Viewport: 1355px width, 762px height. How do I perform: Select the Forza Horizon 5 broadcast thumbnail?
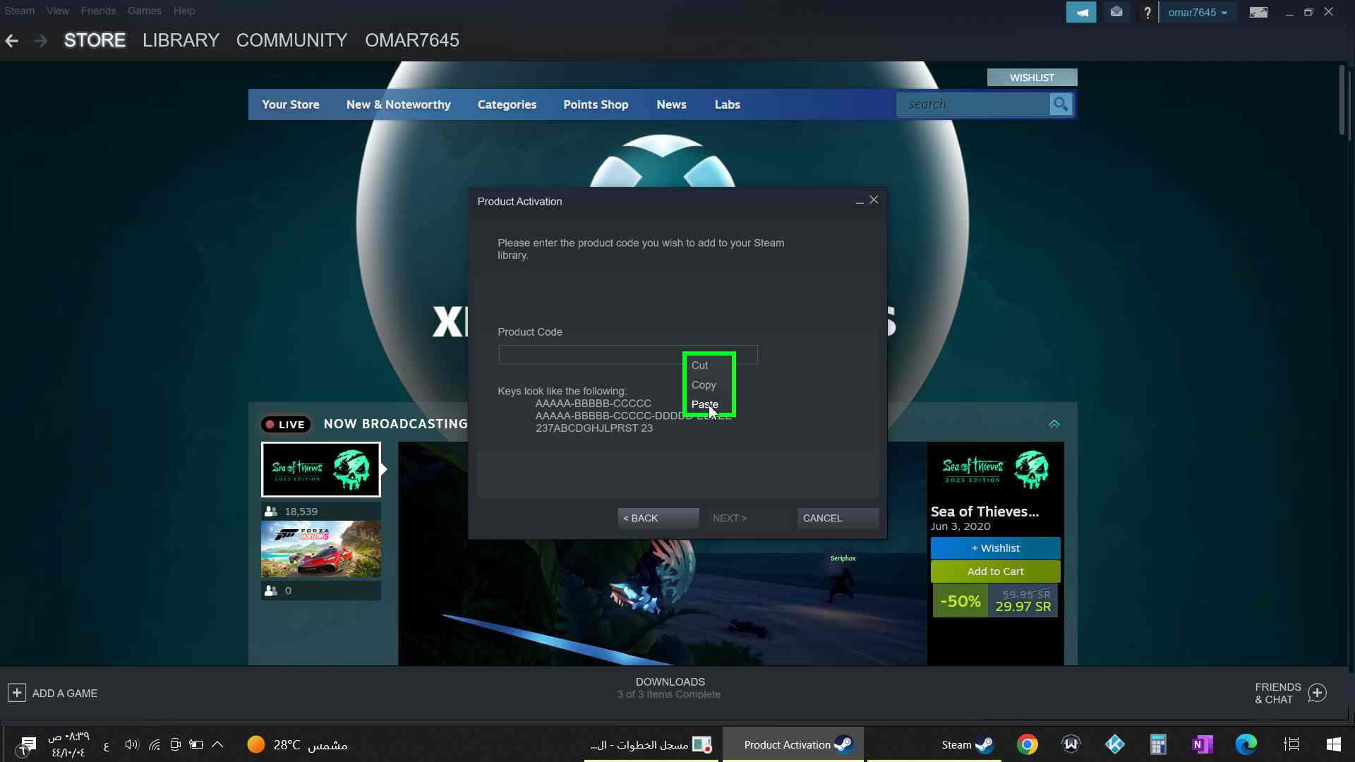[321, 549]
